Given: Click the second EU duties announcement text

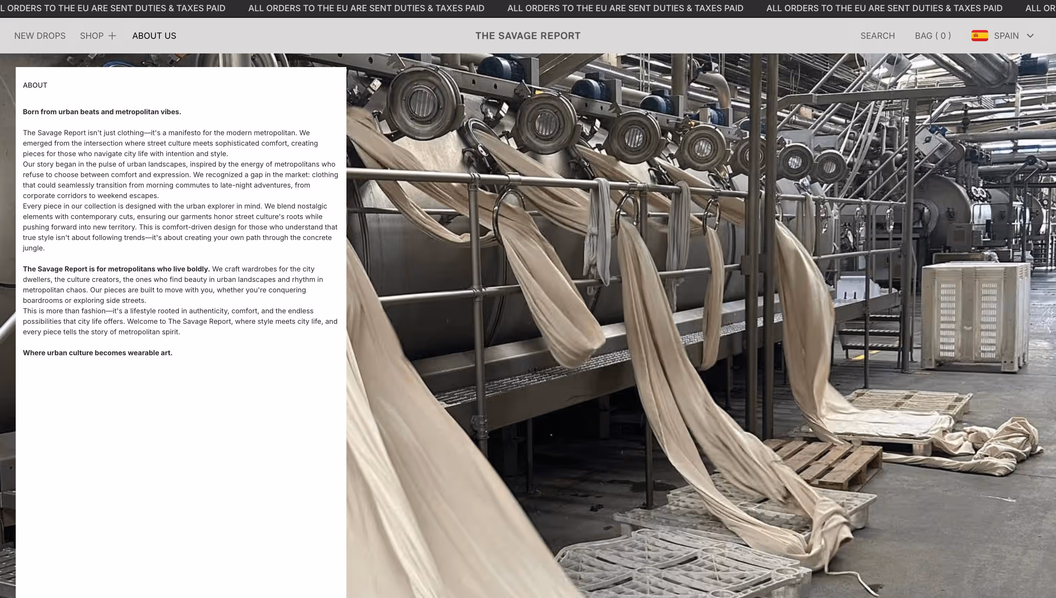Looking at the screenshot, I should coord(366,8).
